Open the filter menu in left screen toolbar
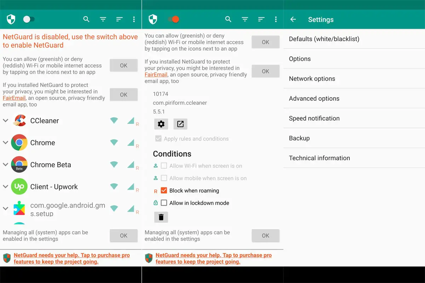Image resolution: width=425 pixels, height=283 pixels. click(103, 19)
